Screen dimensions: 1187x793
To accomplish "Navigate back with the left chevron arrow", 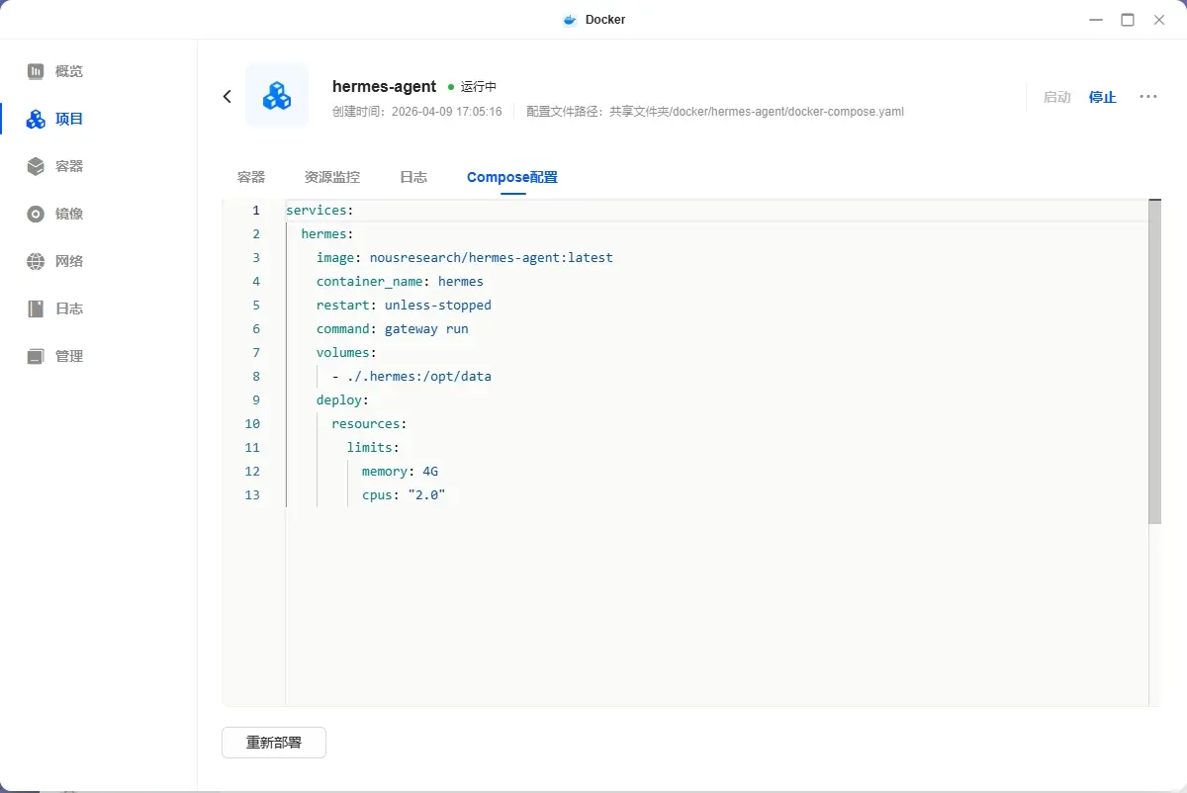I will 227,96.
